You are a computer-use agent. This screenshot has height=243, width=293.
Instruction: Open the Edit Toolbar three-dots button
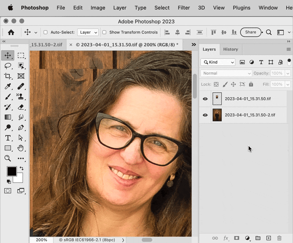tap(21, 158)
